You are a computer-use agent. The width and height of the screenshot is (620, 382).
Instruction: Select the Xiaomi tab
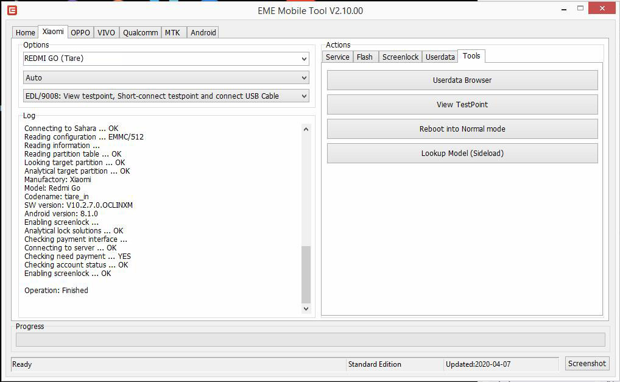(x=53, y=32)
